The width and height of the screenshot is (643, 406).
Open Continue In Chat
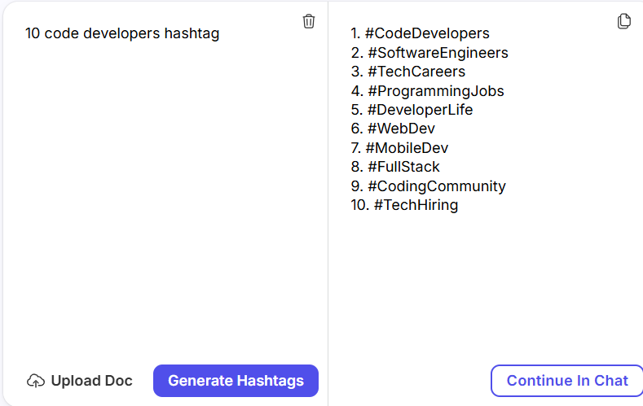point(567,381)
